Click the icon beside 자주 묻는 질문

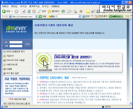[x=4, y=73]
